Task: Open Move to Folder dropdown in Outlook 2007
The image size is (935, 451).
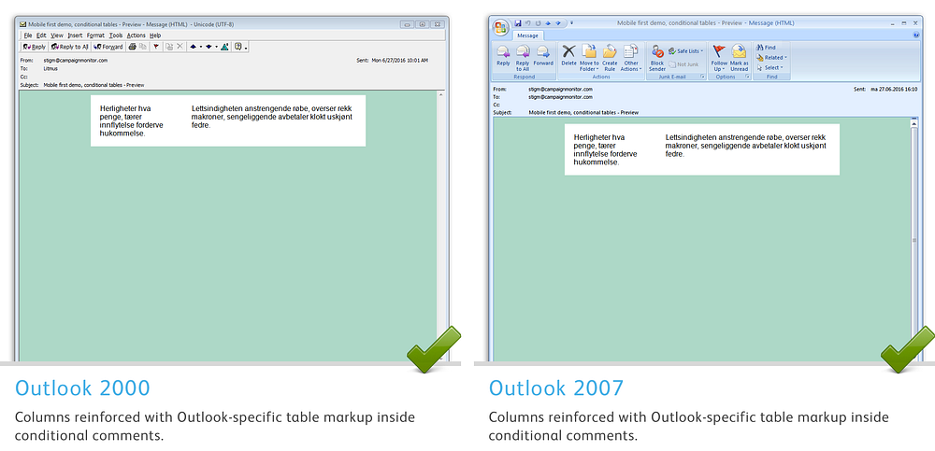Action: pos(589,58)
